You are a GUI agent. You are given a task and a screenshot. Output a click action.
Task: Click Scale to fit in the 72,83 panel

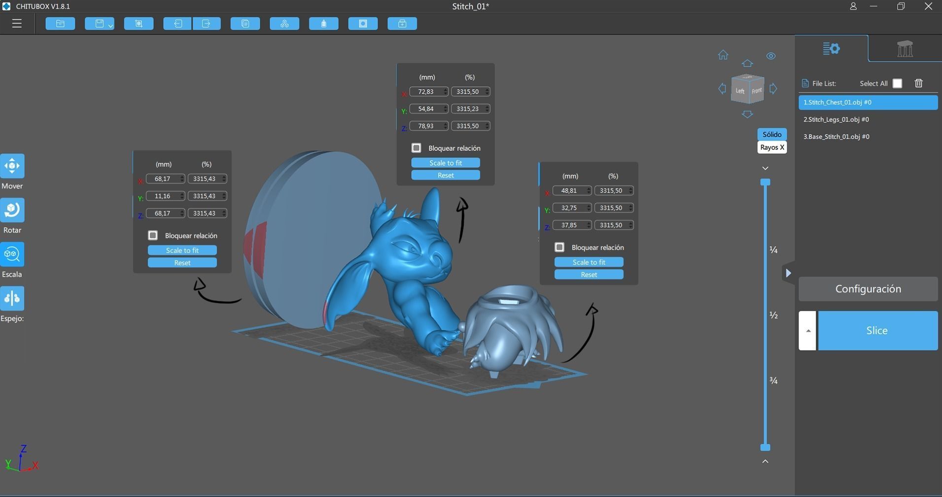pos(446,163)
